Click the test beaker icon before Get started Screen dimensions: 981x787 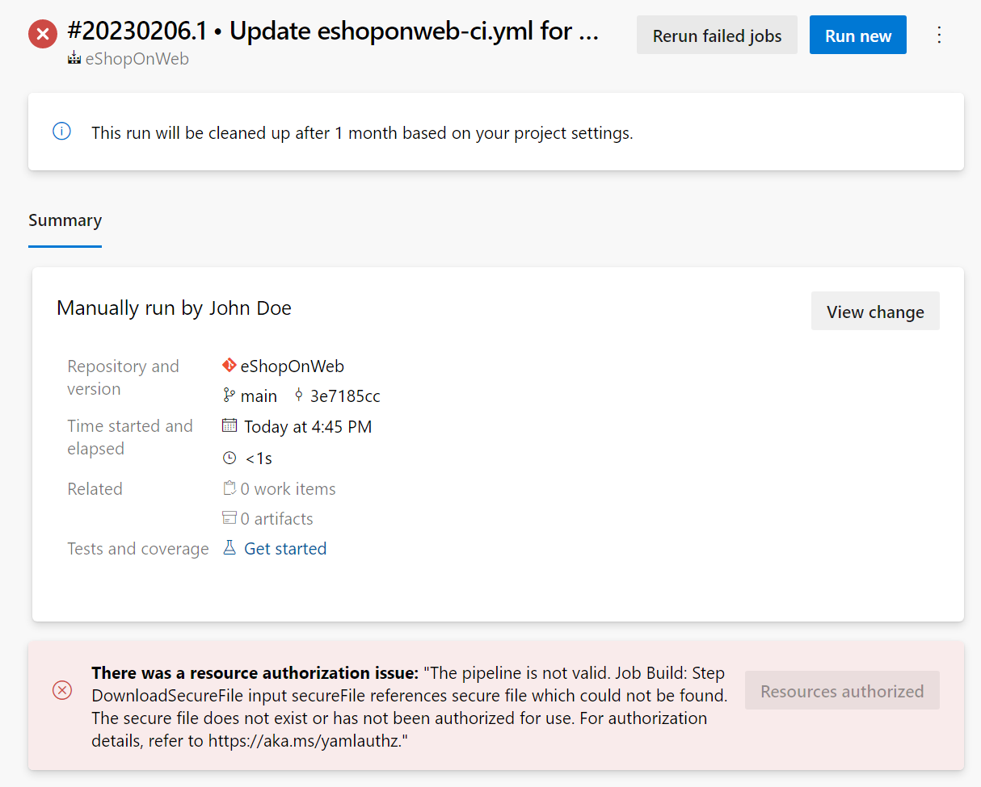click(229, 548)
